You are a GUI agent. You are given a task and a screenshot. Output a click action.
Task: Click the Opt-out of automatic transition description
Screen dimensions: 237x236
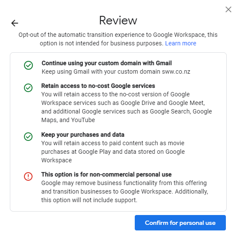point(118,39)
